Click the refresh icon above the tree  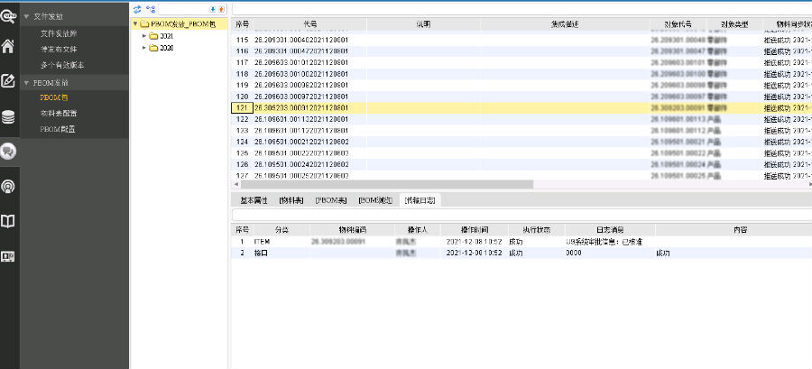click(137, 8)
